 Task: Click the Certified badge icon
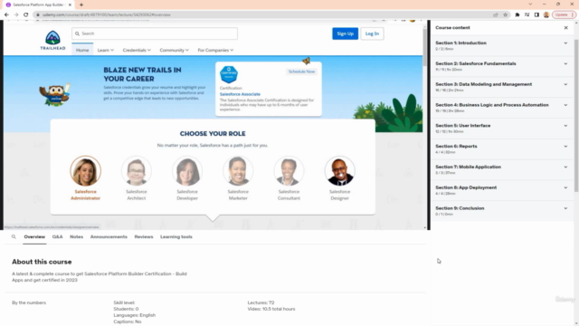pyautogui.click(x=229, y=74)
